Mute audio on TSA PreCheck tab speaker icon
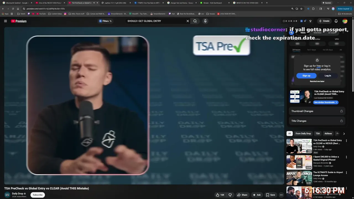The height and width of the screenshot is (199, 354). tap(94, 3)
